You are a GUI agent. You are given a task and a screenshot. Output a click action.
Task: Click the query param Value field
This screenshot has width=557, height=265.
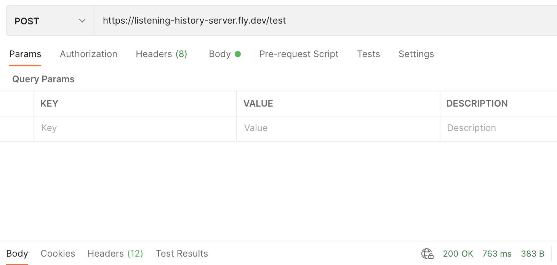[x=338, y=128]
